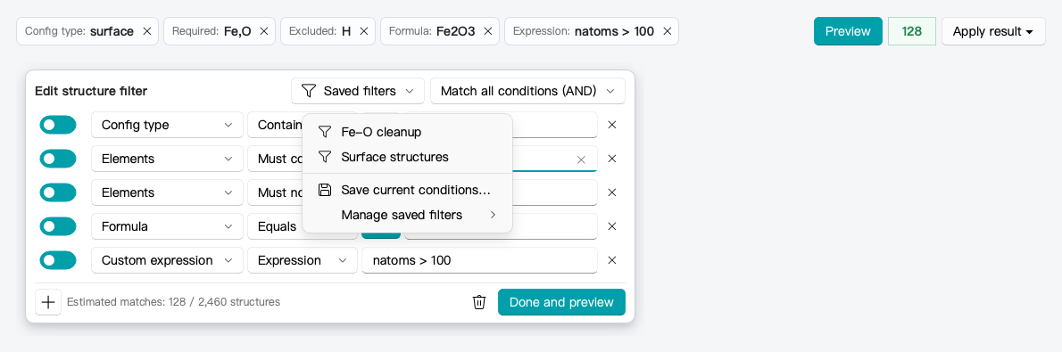Toggle the Formula condition switch
This screenshot has height=352, width=1062.
58,226
